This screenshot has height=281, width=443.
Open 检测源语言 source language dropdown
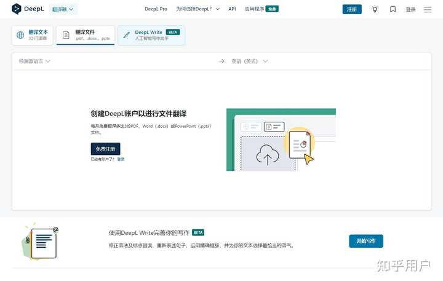point(34,61)
